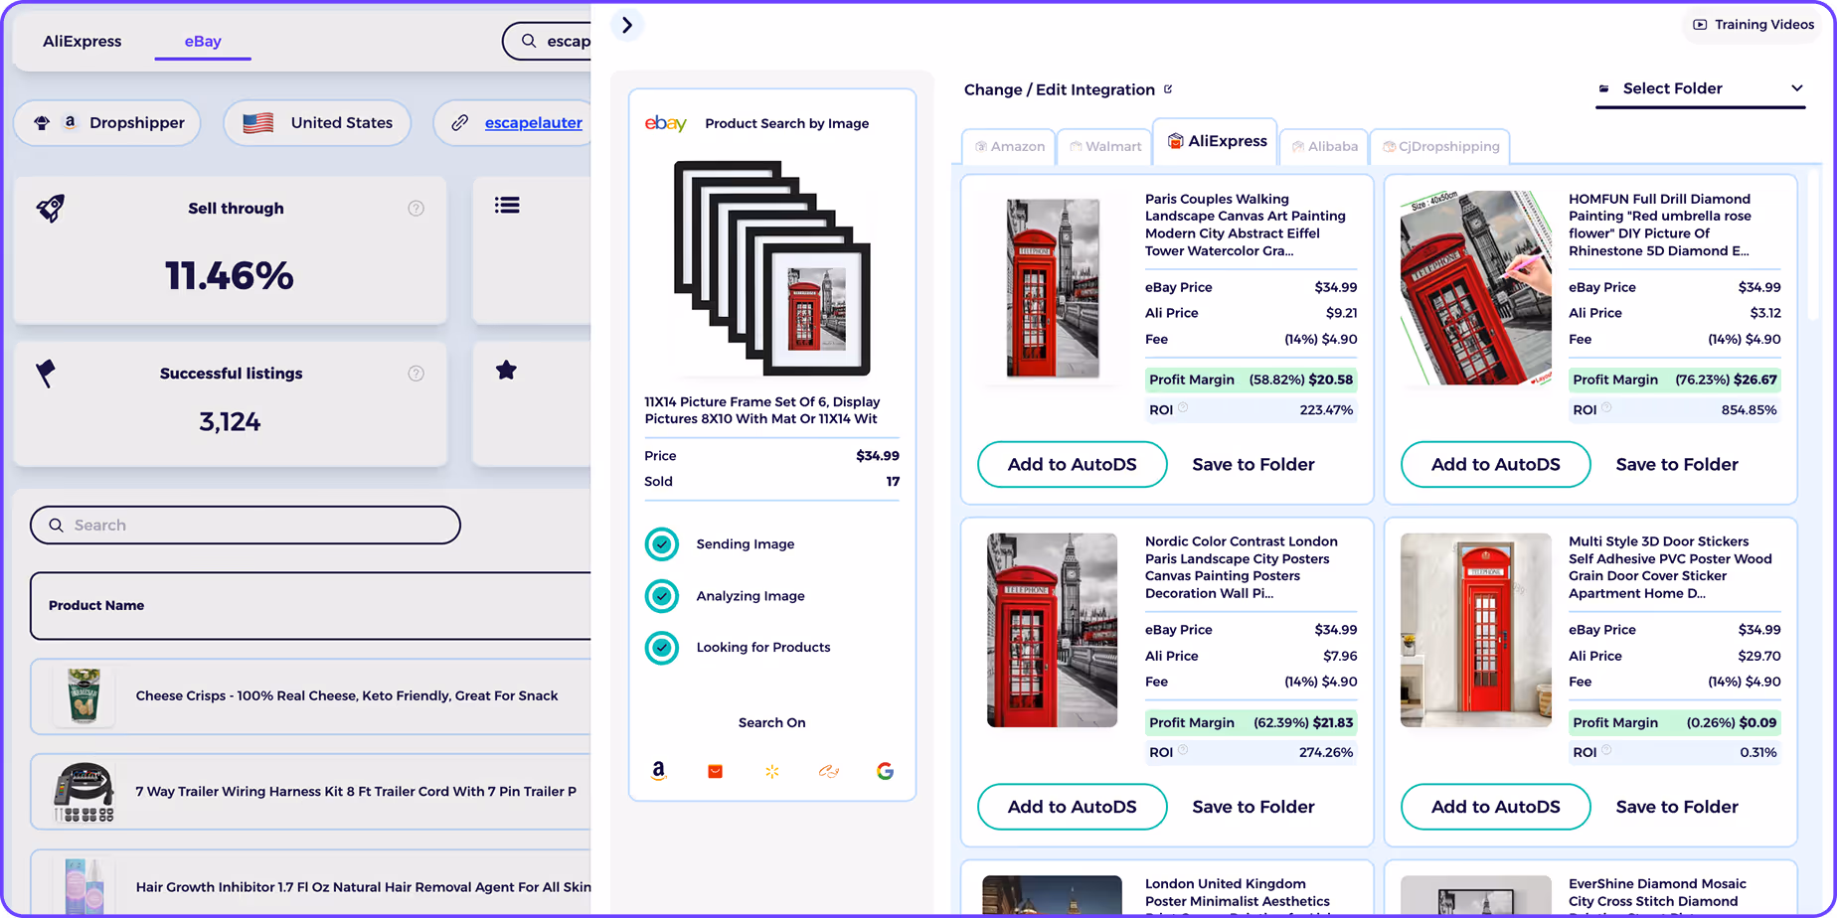
Task: Click the rocket icon on Sell through card
Action: [51, 208]
